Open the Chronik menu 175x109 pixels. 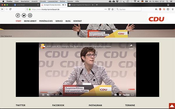[x=43, y=1]
